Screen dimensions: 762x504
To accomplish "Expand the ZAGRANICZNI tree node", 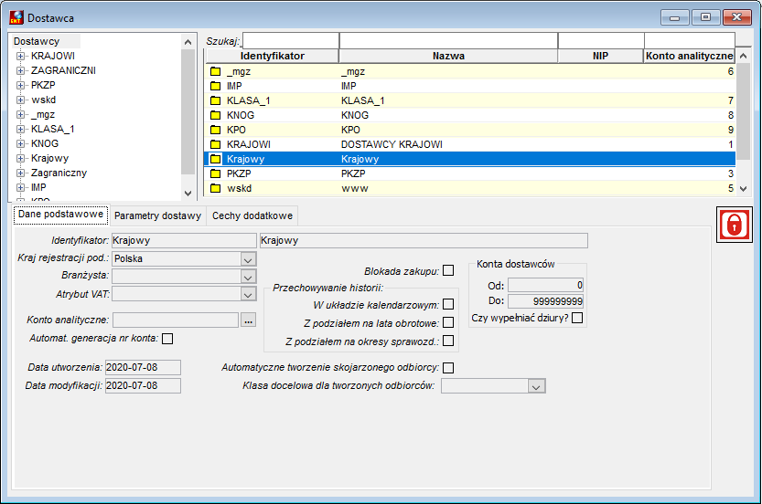I will (x=20, y=71).
